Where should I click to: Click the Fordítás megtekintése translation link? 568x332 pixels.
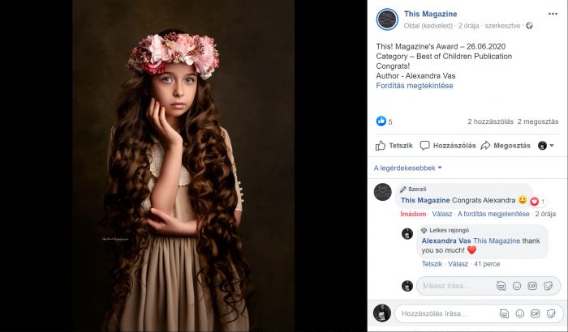point(415,86)
